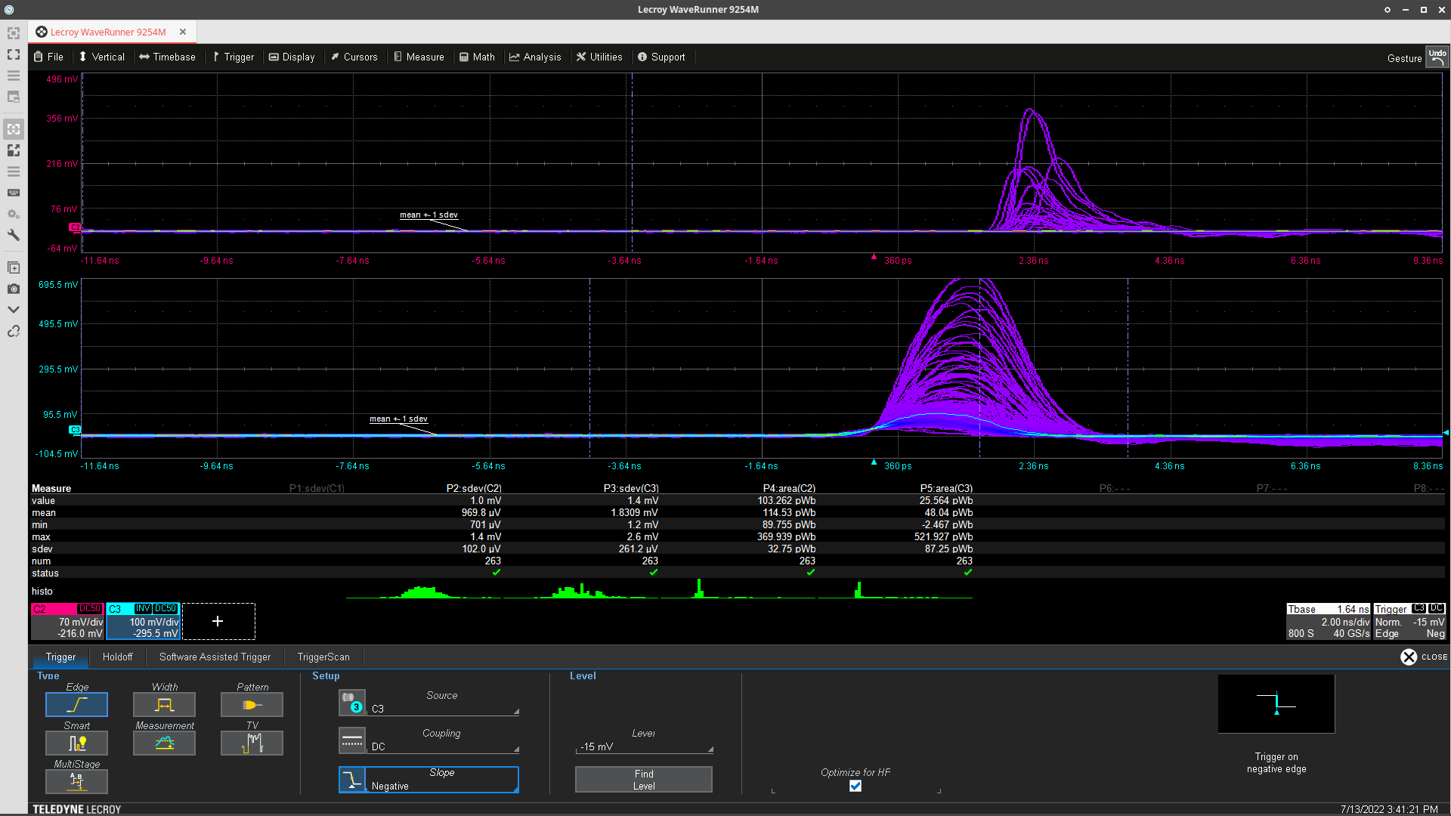Viewport: 1451px width, 816px height.
Task: Open the Analysis menu
Action: 535,57
